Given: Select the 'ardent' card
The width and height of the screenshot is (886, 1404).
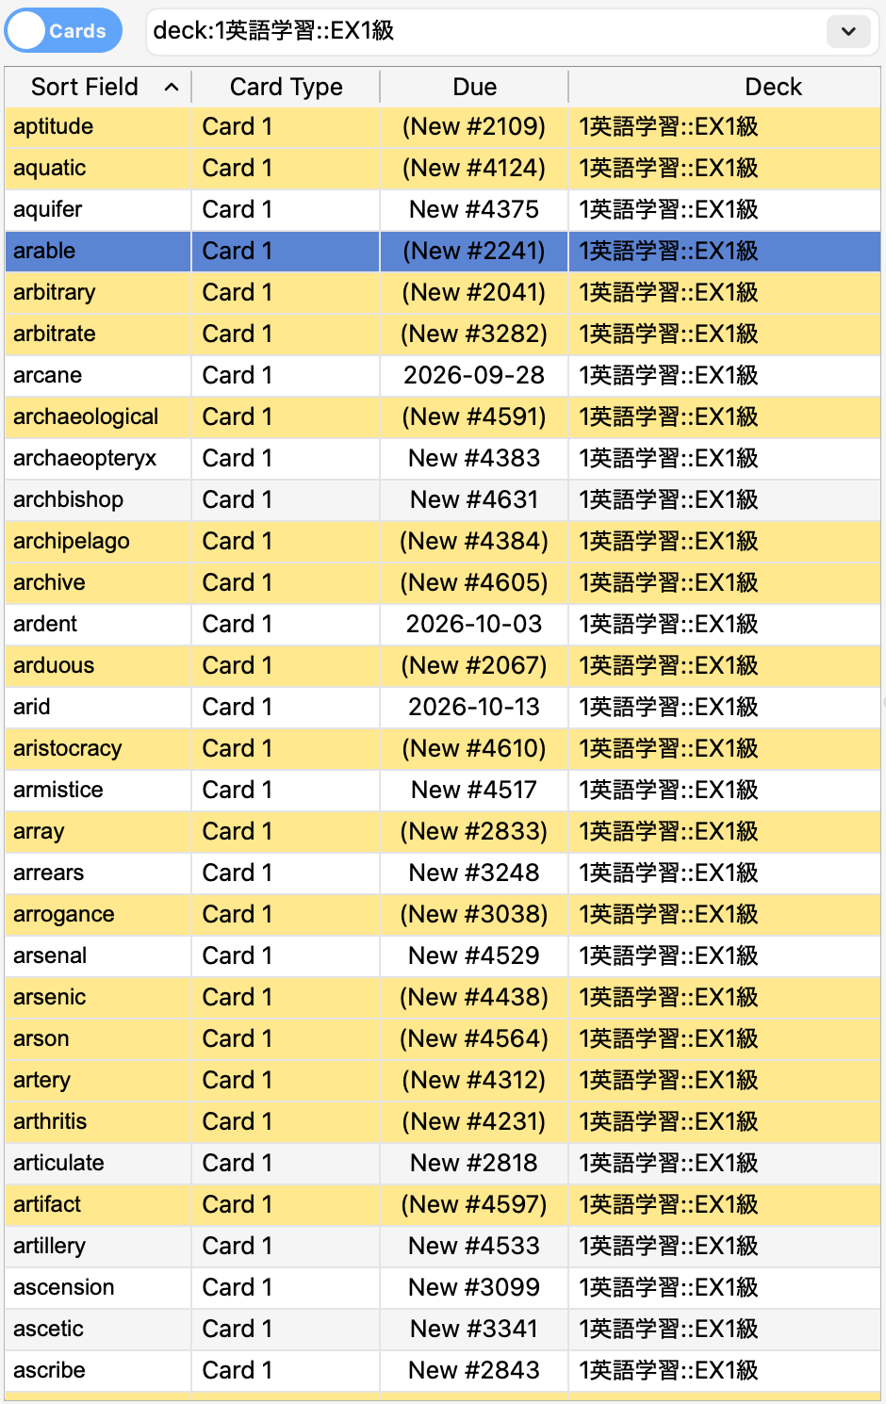Looking at the screenshot, I should (443, 624).
